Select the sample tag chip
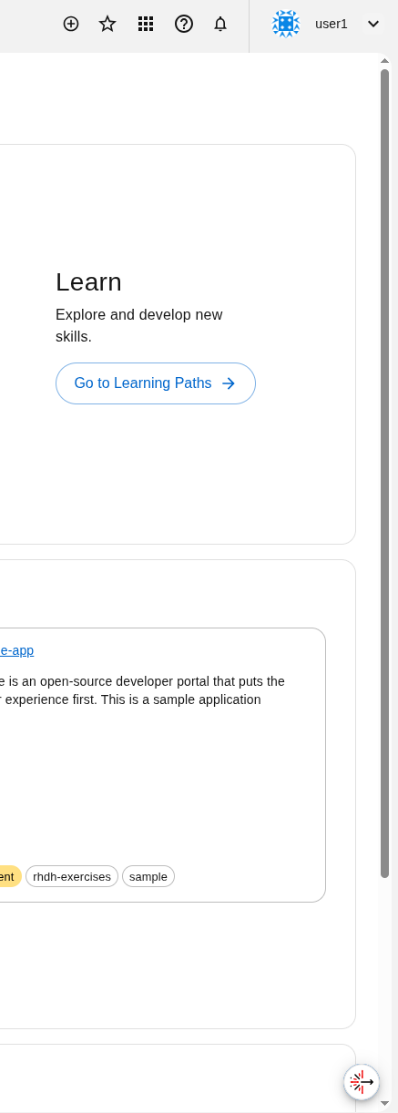The image size is (398, 1113). 148,876
